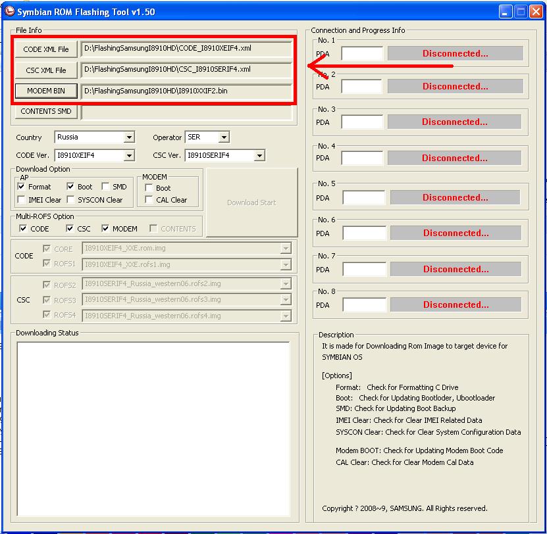The height and width of the screenshot is (534, 547).
Task: Click the CSC XML File button
Action: pos(45,70)
